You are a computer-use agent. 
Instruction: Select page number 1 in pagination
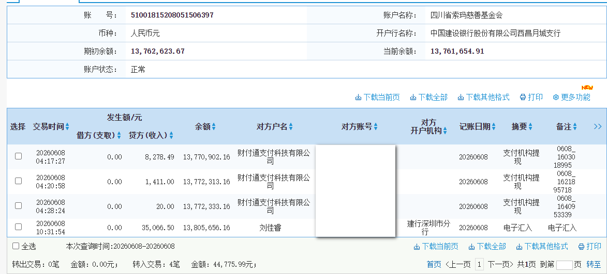pos(479,264)
